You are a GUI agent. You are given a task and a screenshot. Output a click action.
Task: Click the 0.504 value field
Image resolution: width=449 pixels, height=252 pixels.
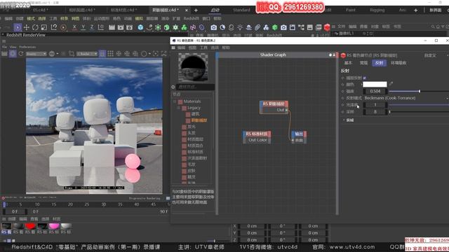pos(375,91)
